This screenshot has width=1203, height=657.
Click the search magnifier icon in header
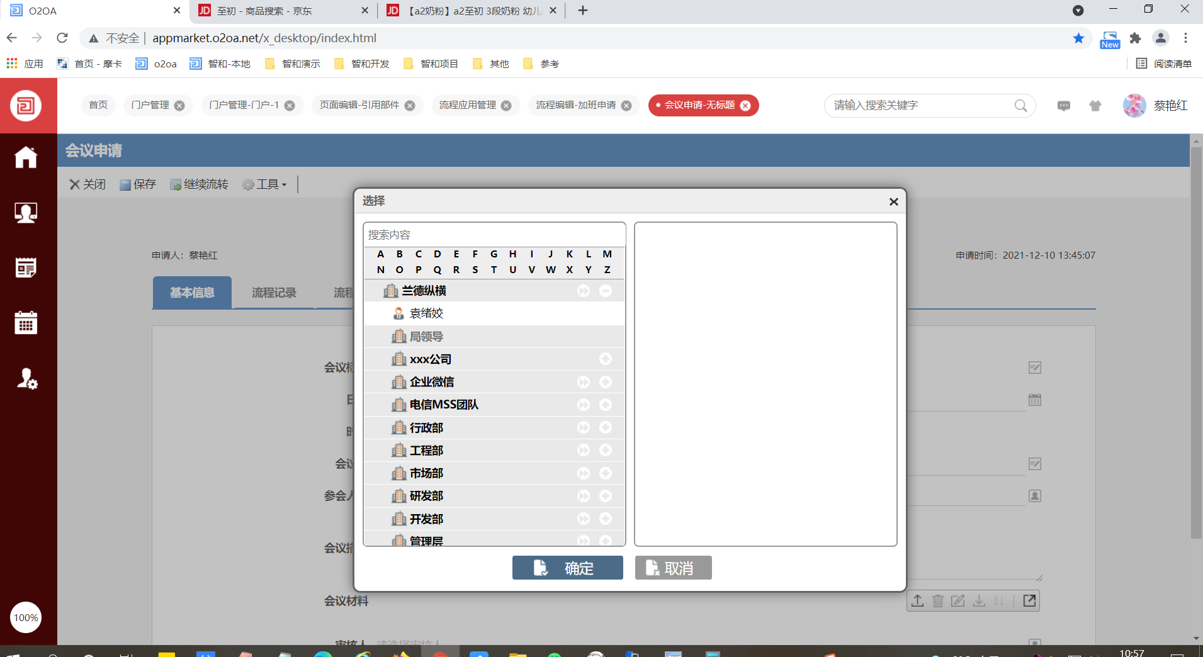pyautogui.click(x=1020, y=106)
